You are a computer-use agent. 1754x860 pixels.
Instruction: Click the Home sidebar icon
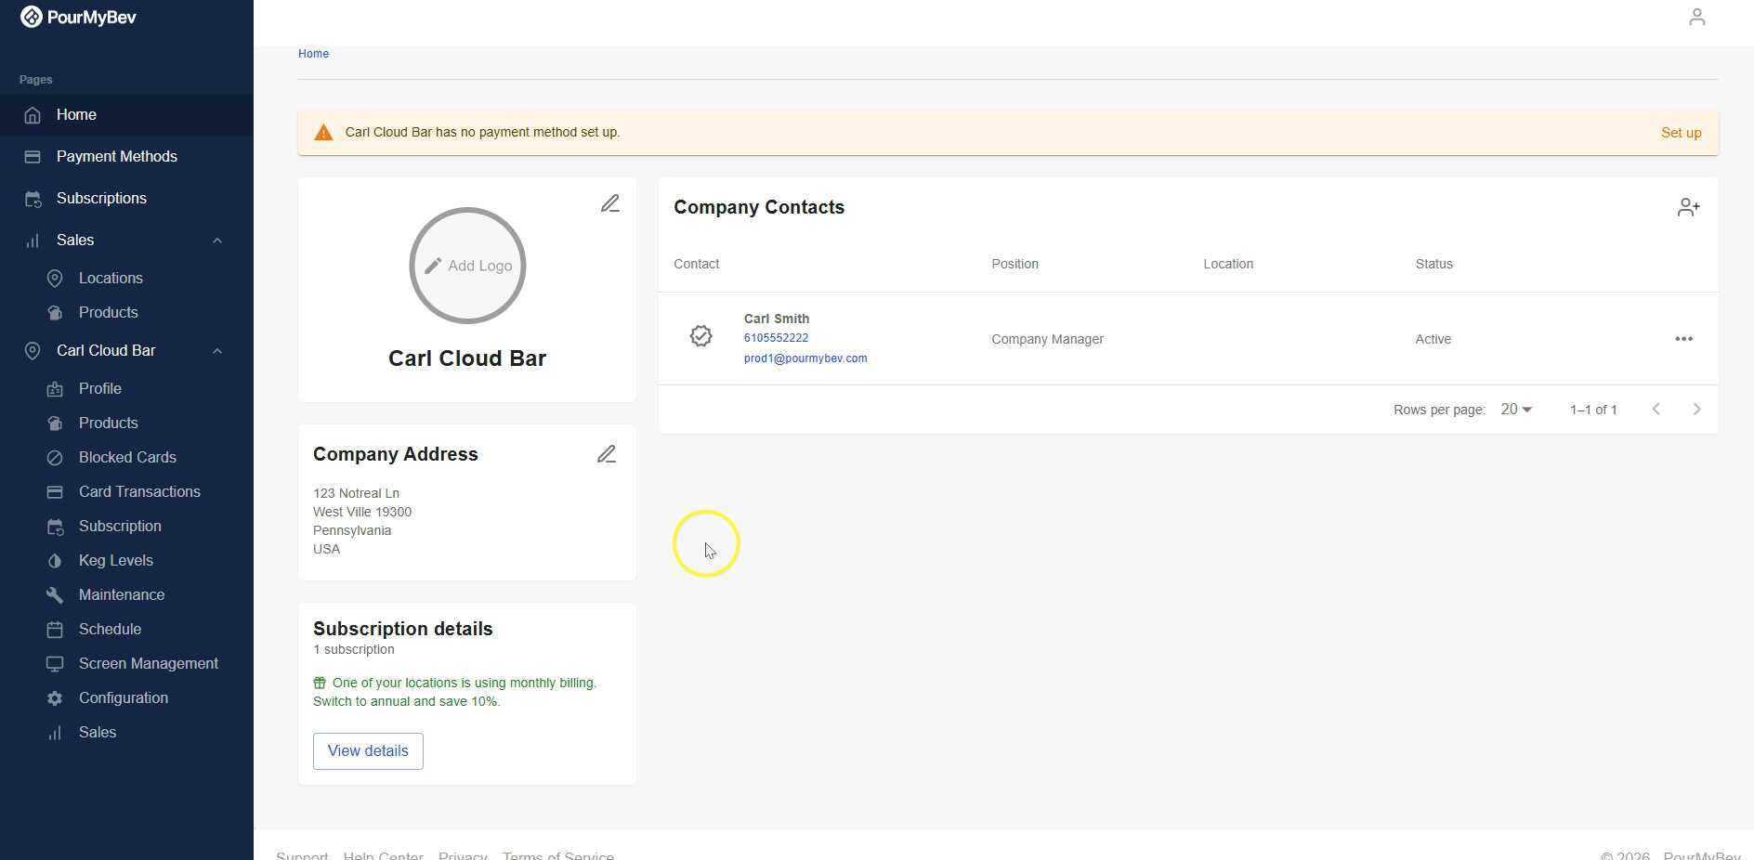point(33,115)
